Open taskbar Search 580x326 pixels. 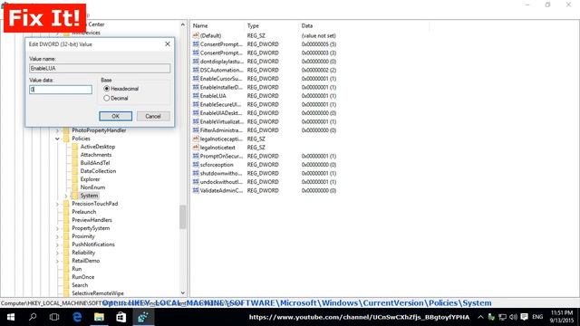click(33, 317)
